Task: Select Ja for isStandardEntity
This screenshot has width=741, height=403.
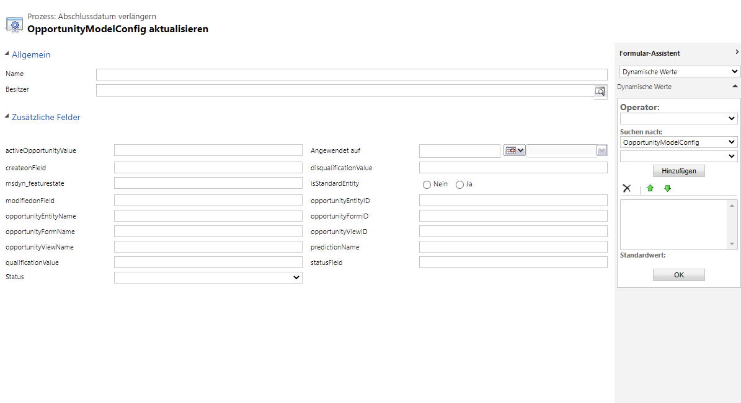Action: click(x=459, y=184)
